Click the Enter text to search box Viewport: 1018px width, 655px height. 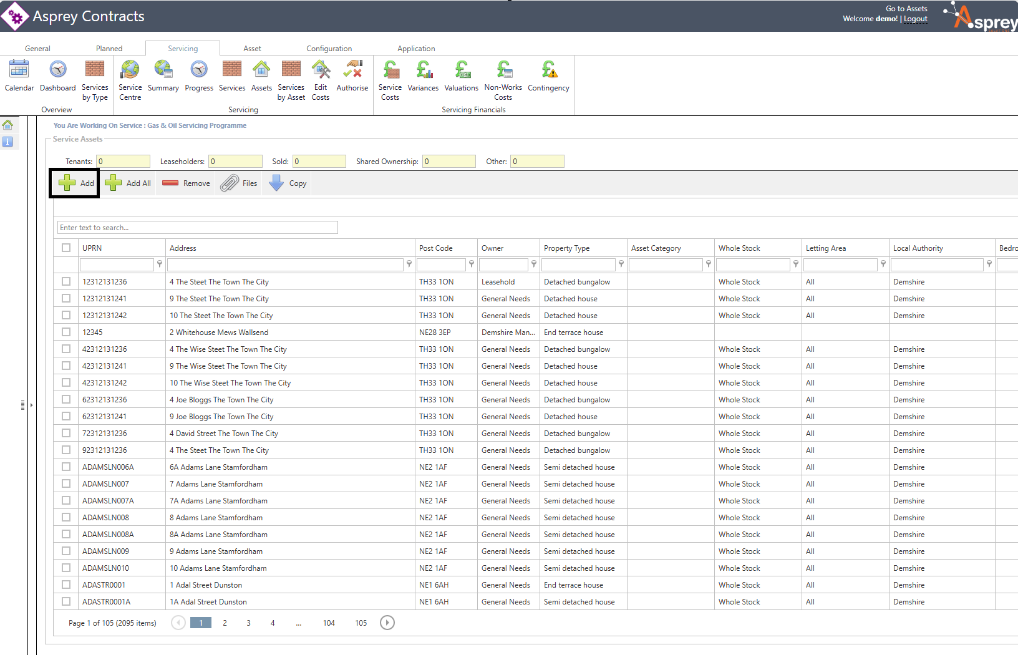[198, 228]
